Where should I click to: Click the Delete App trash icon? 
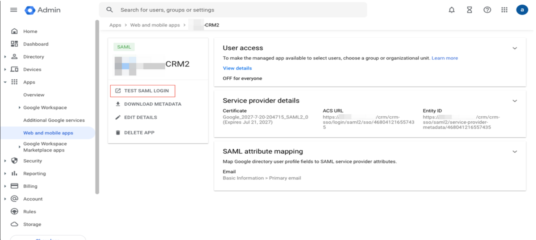tap(118, 132)
